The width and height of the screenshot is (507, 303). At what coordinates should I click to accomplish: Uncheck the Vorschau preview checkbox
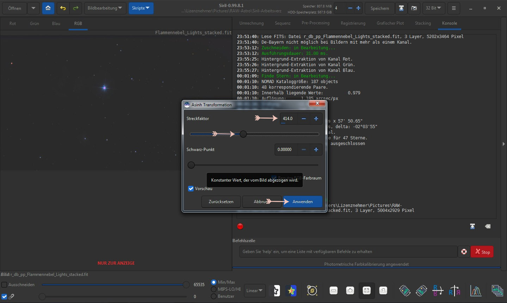(x=191, y=189)
